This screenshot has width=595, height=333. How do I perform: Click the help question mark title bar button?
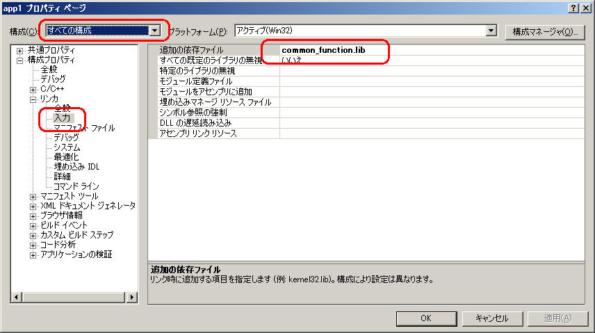point(573,7)
